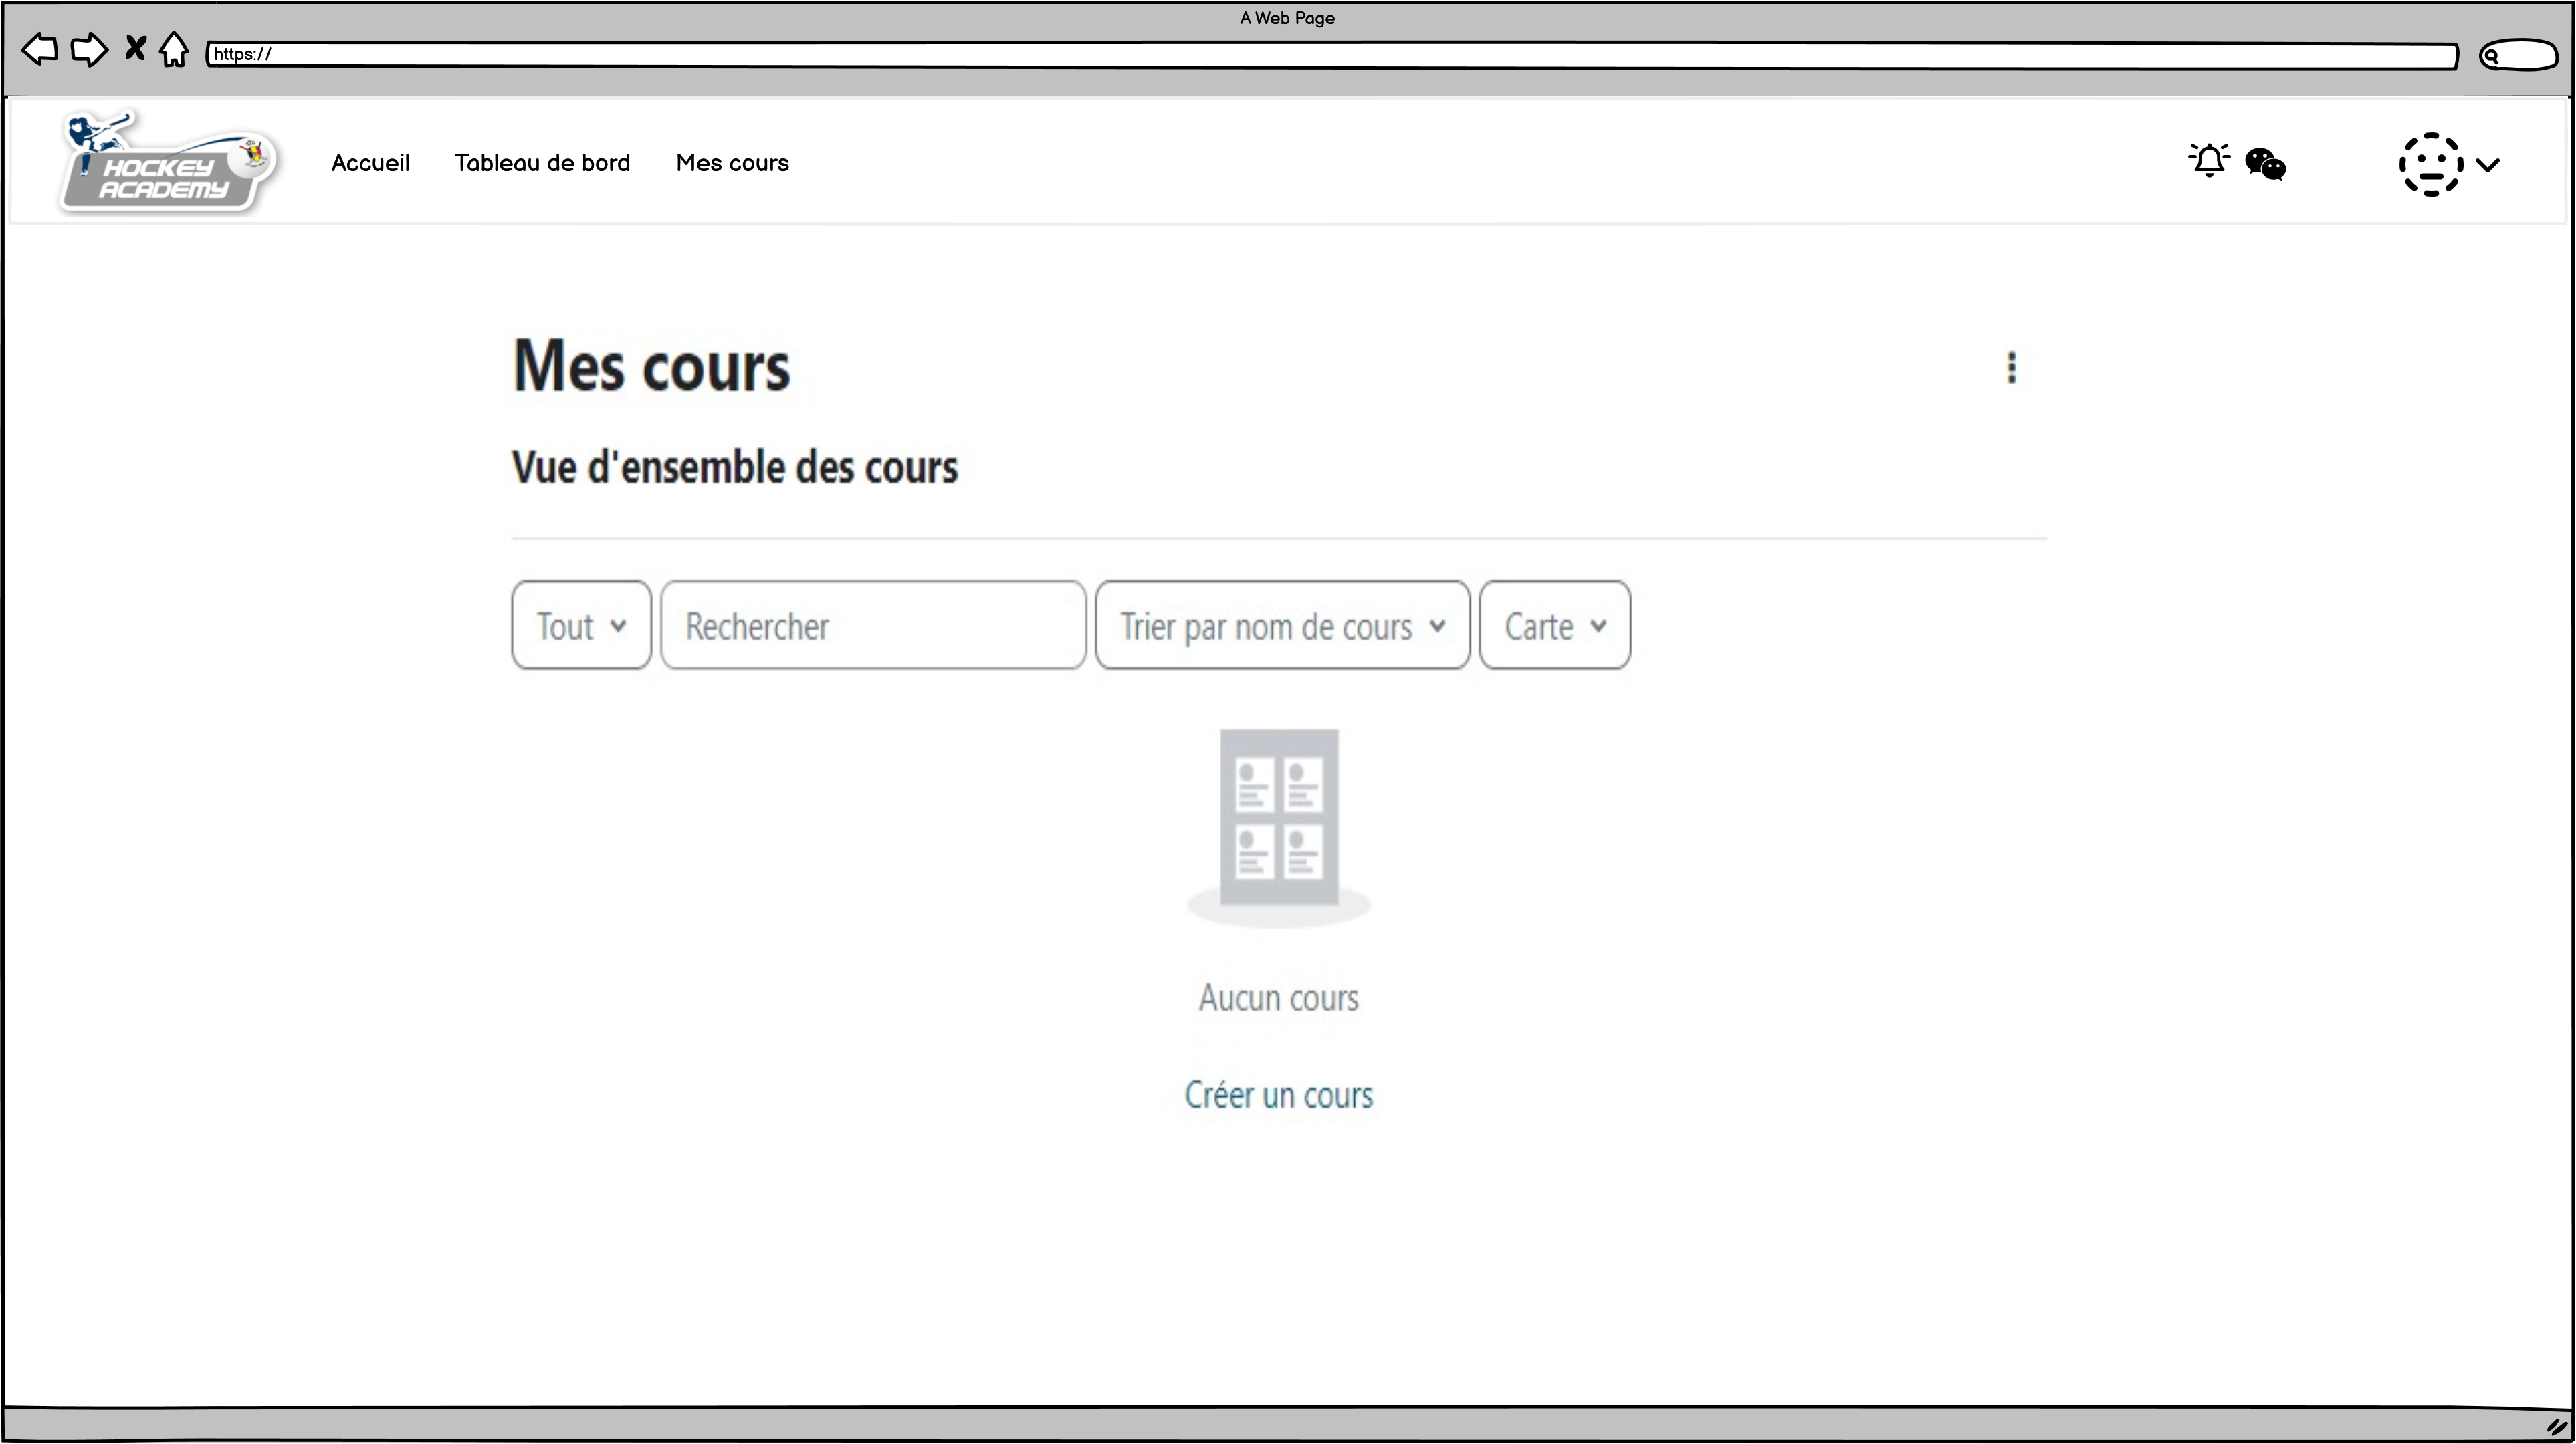The image size is (2576, 1444).
Task: Go to browser home icon
Action: [x=174, y=49]
